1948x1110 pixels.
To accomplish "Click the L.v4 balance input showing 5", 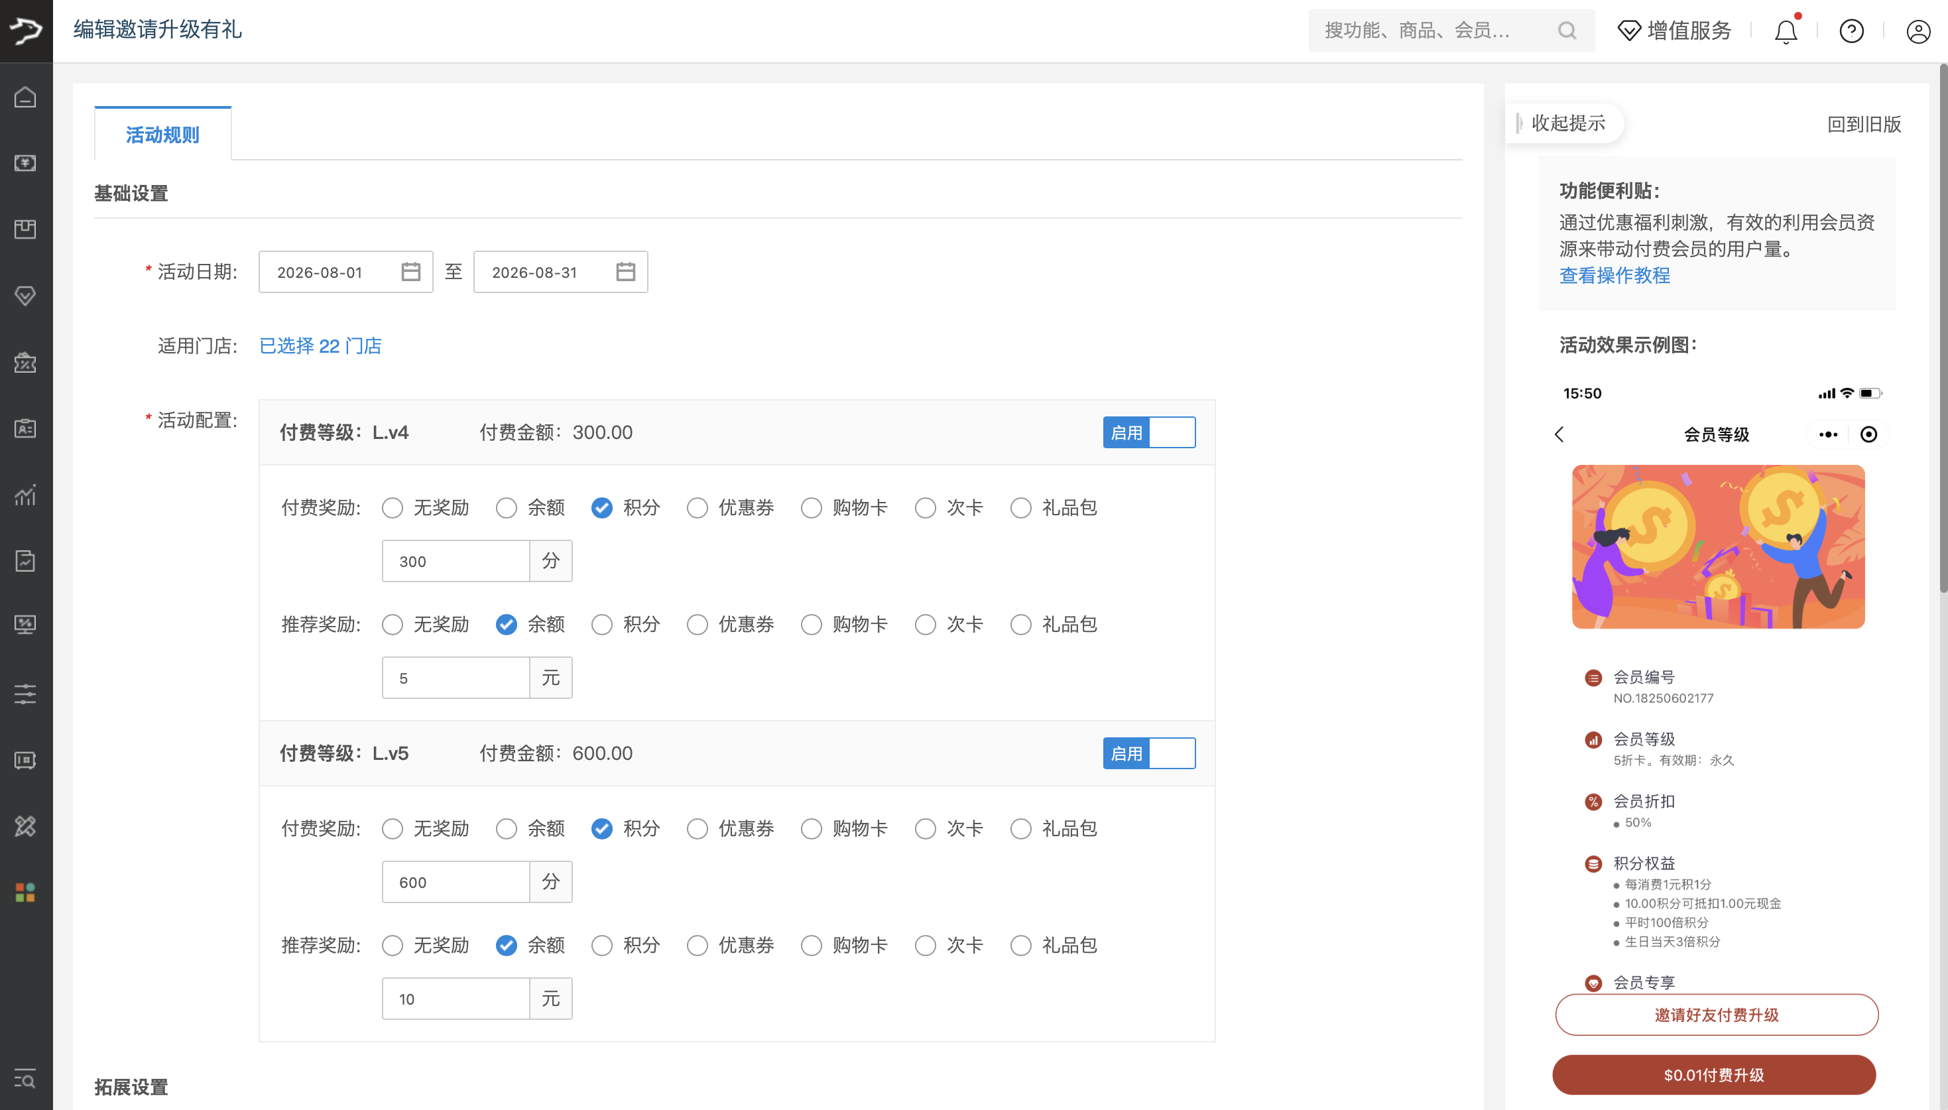I will (456, 678).
